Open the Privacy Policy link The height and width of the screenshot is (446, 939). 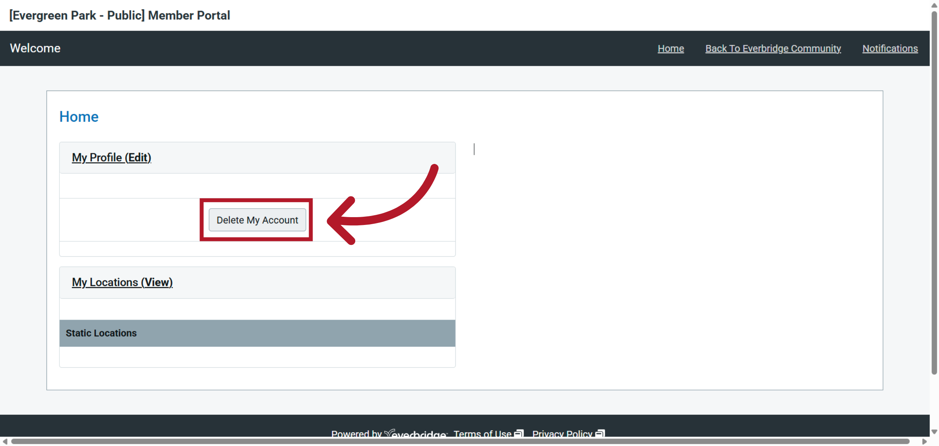point(568,433)
